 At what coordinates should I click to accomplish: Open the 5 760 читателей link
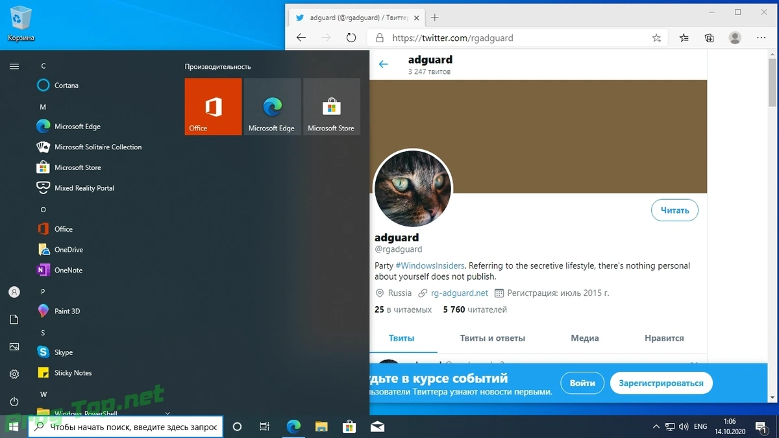pyautogui.click(x=475, y=310)
